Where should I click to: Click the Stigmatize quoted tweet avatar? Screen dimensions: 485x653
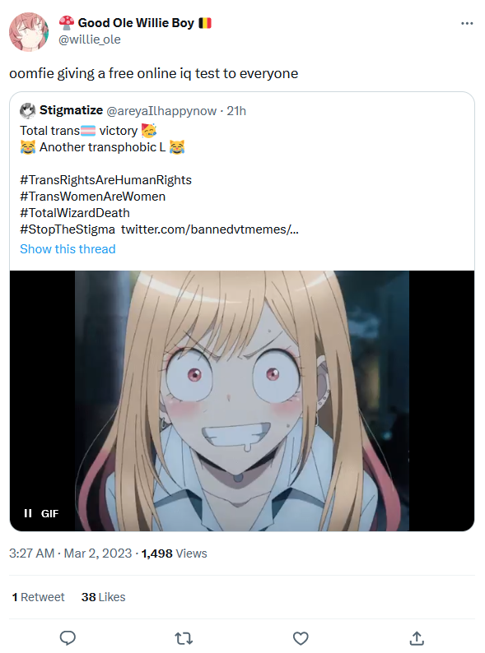click(x=27, y=111)
